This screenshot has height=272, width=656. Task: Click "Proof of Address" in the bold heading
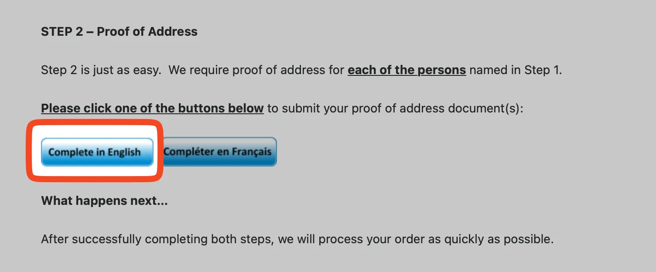[x=147, y=32]
